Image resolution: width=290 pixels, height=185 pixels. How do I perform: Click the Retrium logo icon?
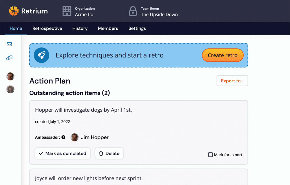click(x=14, y=11)
